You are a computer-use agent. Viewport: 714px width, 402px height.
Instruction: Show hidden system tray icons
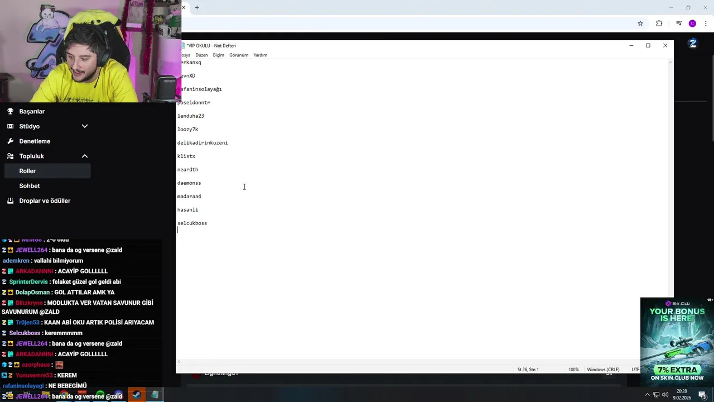pyautogui.click(x=647, y=395)
